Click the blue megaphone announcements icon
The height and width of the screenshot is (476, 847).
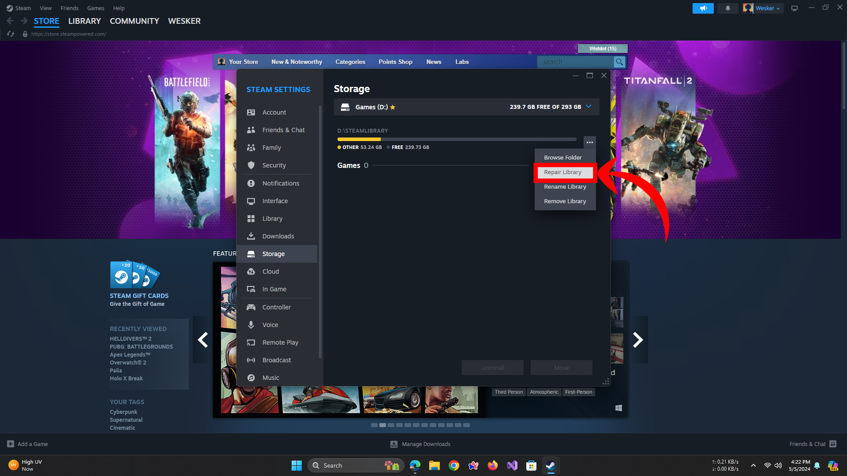pos(703,8)
